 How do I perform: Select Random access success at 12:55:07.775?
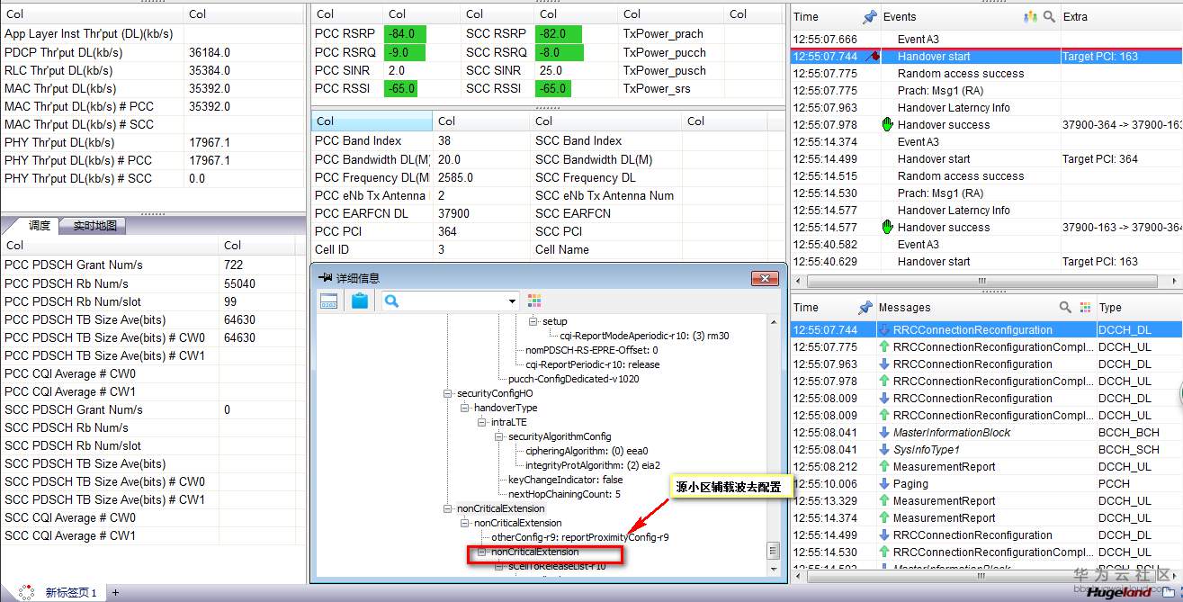click(985, 74)
